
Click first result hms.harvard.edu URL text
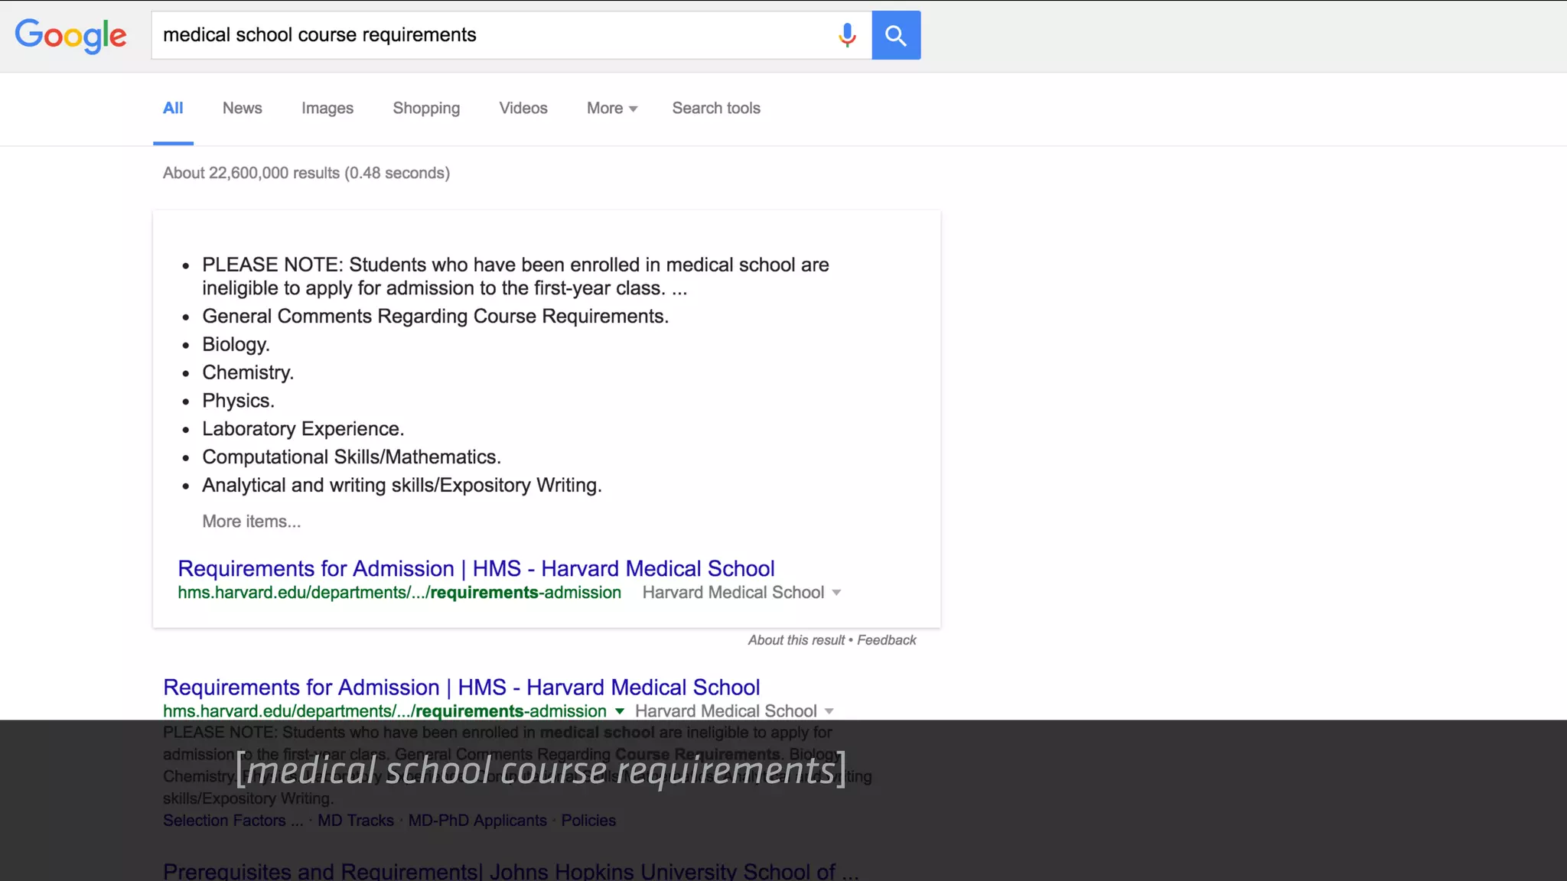[385, 711]
